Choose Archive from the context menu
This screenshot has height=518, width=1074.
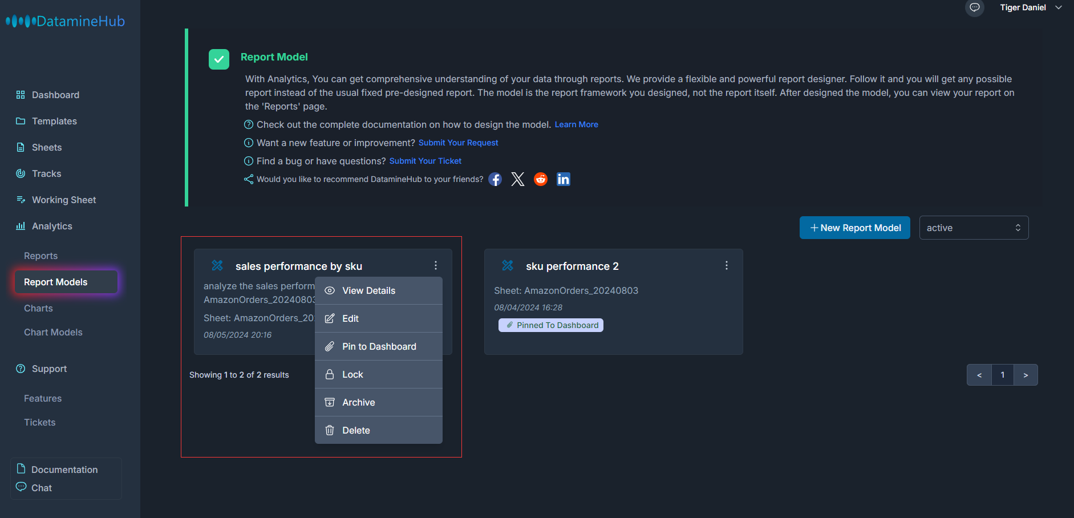click(x=379, y=402)
